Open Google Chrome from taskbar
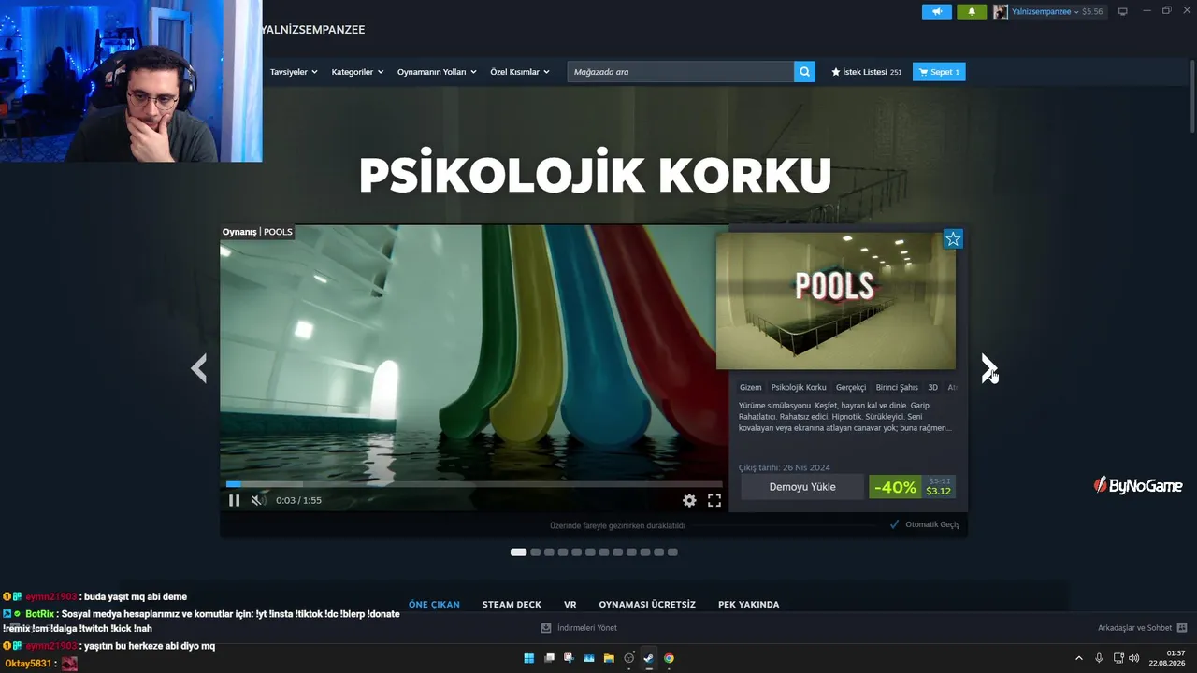Image resolution: width=1197 pixels, height=673 pixels. point(669,658)
